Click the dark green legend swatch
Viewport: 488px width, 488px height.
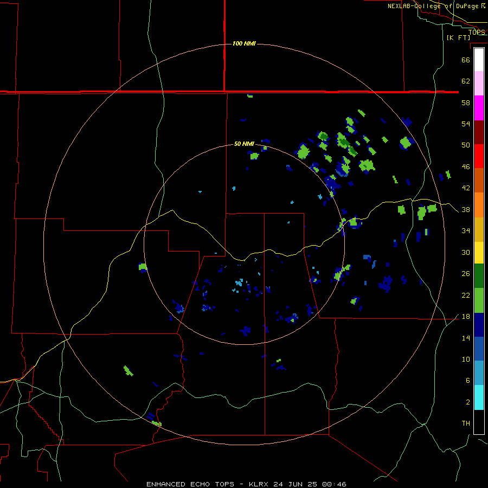tap(479, 276)
